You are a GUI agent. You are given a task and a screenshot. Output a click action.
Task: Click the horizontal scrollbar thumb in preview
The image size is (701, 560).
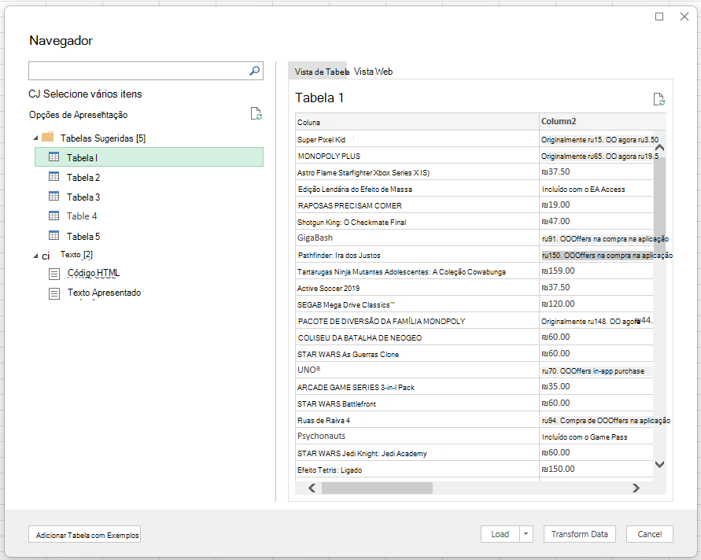click(377, 488)
